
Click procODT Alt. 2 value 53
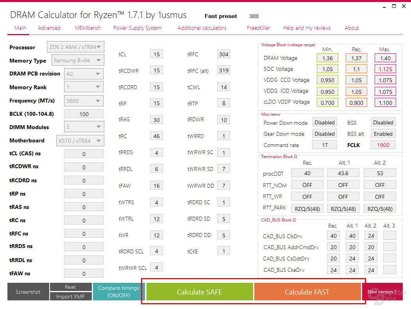[380, 173]
